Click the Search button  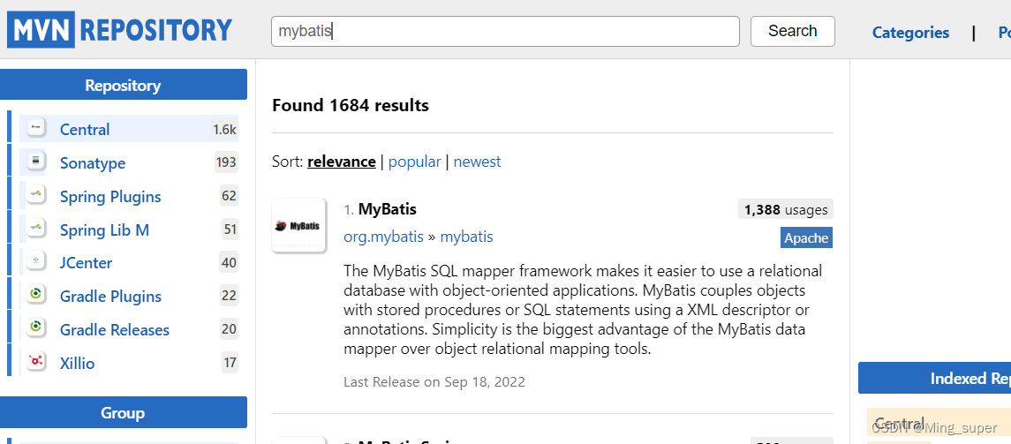click(x=792, y=31)
